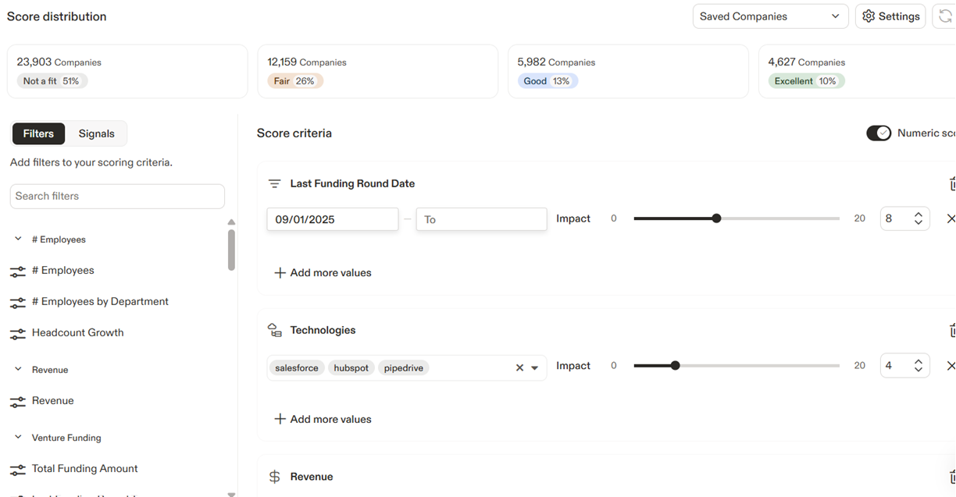
Task: Click the Headcount Growth filter icon
Action: (x=17, y=333)
